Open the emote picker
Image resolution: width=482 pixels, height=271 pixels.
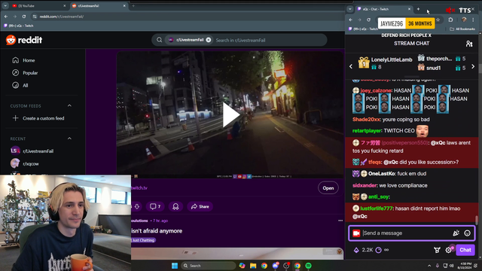[x=467, y=233]
